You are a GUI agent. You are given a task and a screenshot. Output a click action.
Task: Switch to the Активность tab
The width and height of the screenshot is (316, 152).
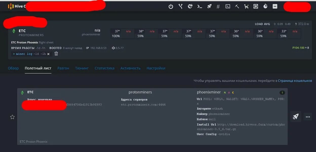pyautogui.click(x=130, y=68)
